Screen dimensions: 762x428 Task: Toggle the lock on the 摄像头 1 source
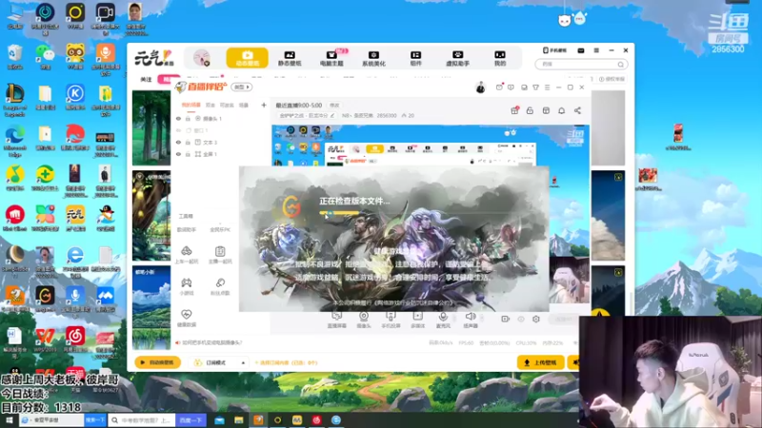tap(188, 118)
